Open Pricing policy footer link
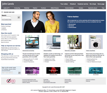The width and height of the screenshot is (107, 93). click(x=68, y=80)
